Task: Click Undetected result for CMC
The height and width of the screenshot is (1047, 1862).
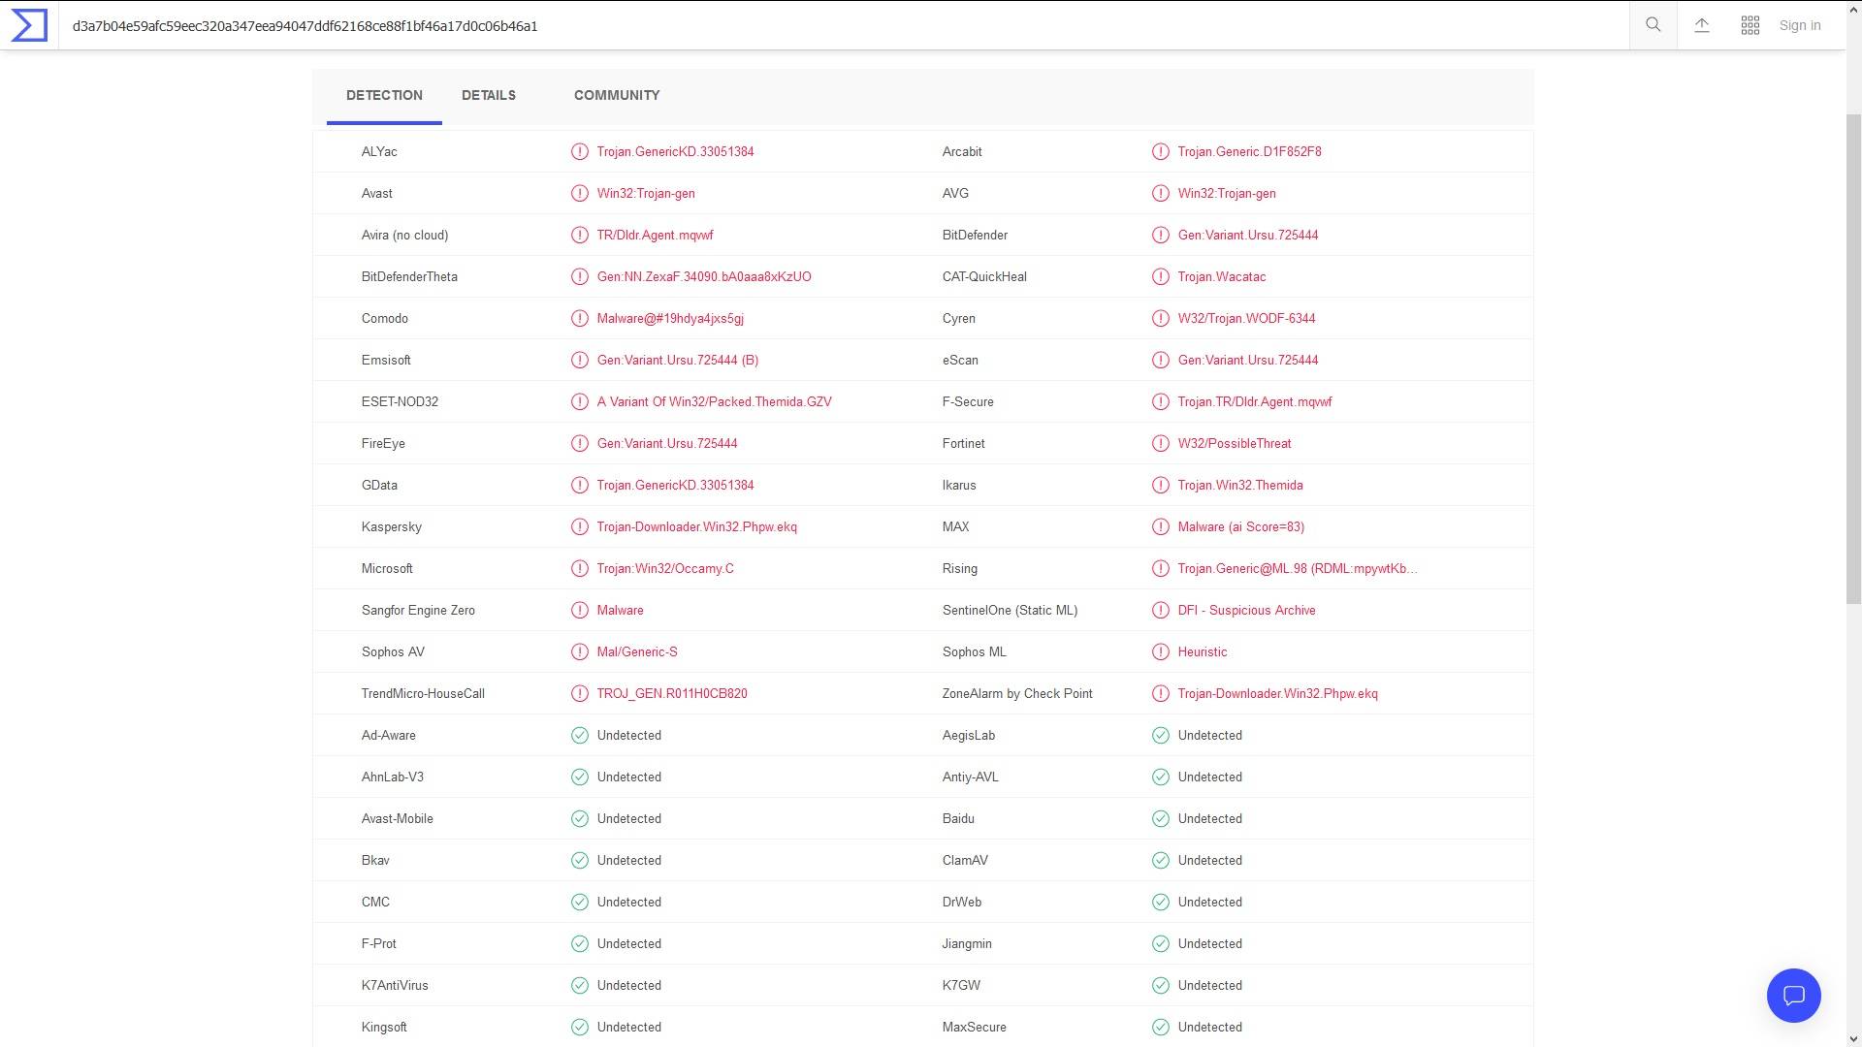Action: [628, 903]
